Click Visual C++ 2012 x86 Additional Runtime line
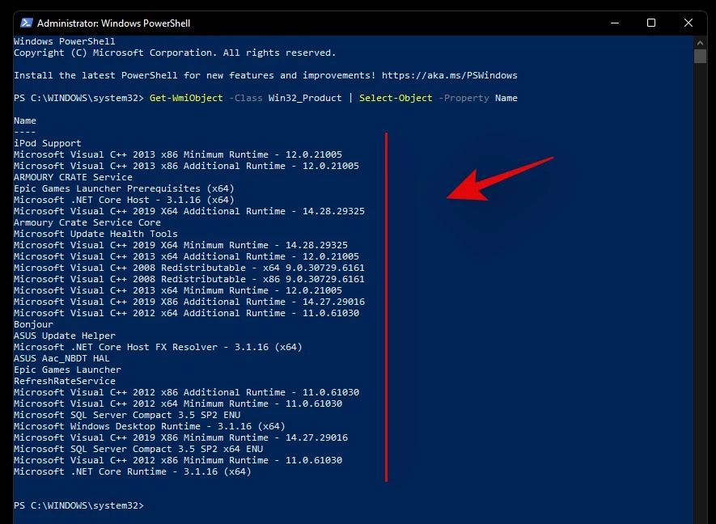The height and width of the screenshot is (524, 716). (186, 392)
